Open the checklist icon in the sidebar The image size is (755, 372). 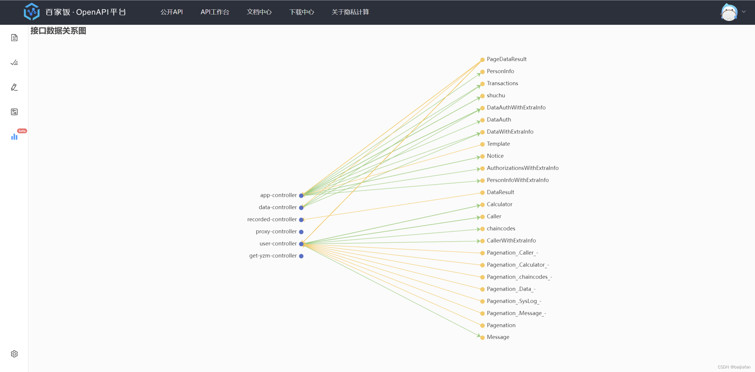14,62
